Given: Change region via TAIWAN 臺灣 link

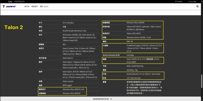Looking at the screenshot, I should [192, 2].
